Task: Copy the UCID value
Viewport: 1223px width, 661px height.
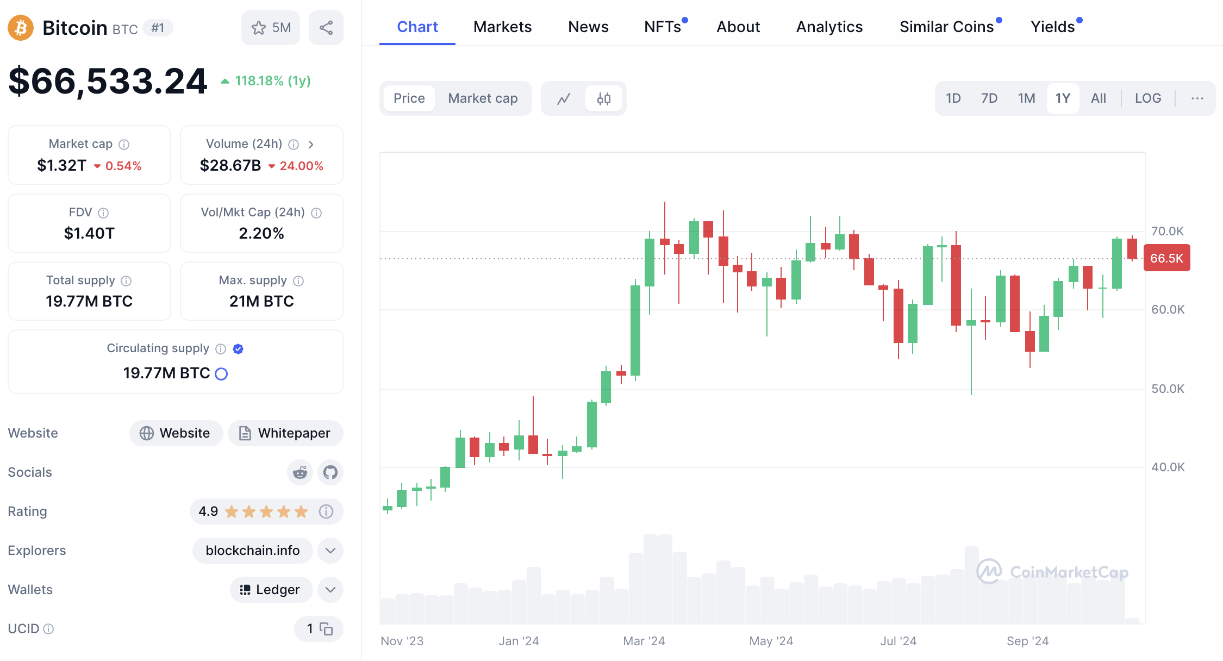Action: [326, 629]
